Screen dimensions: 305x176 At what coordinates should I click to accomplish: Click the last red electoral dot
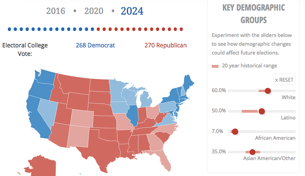181,29
